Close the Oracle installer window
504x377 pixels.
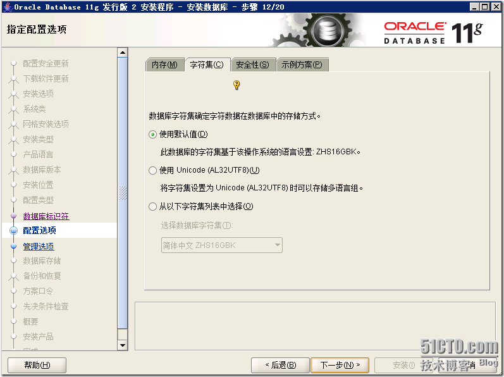[x=496, y=6]
